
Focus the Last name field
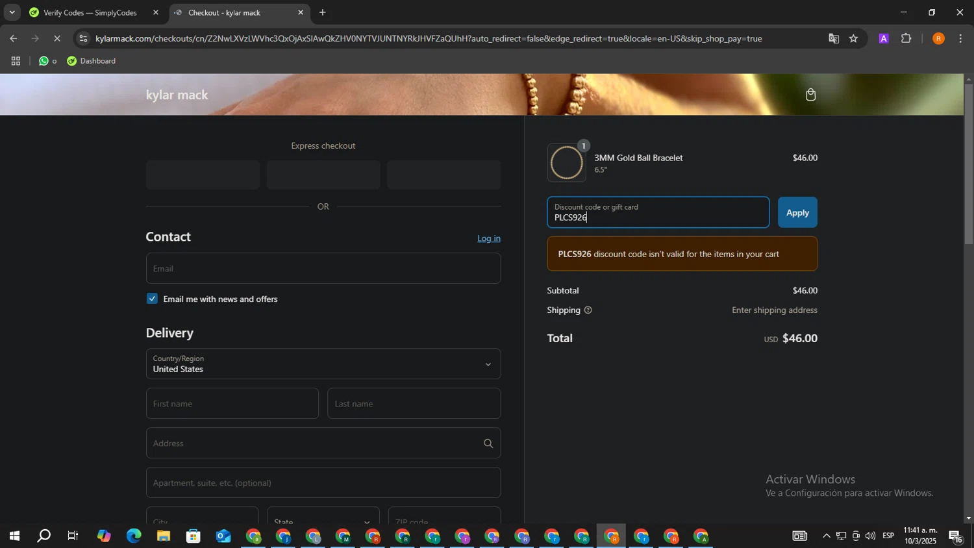(414, 403)
